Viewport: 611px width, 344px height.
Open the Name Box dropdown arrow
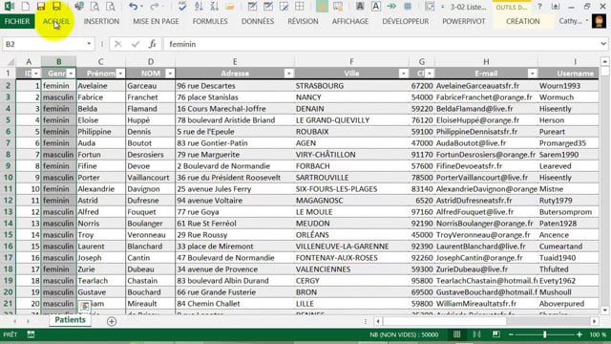(x=89, y=44)
